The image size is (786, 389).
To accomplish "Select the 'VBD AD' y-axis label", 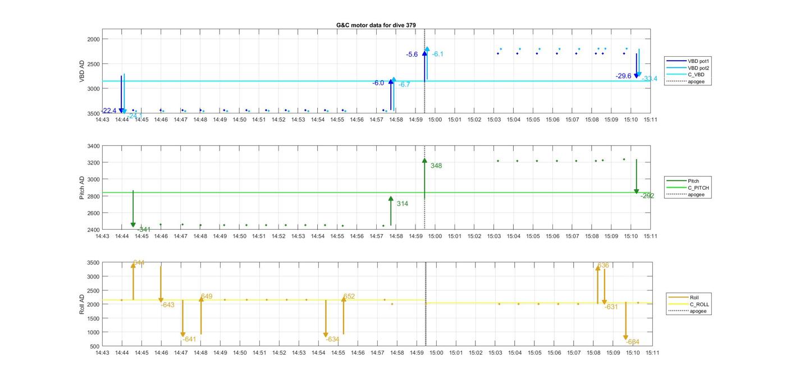I will (x=82, y=71).
